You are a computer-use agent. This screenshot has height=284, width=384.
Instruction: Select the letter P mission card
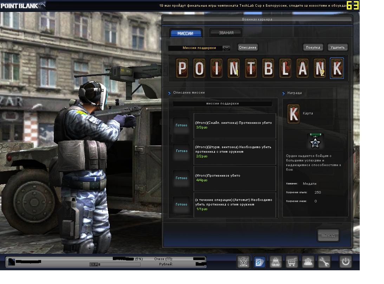(182, 68)
